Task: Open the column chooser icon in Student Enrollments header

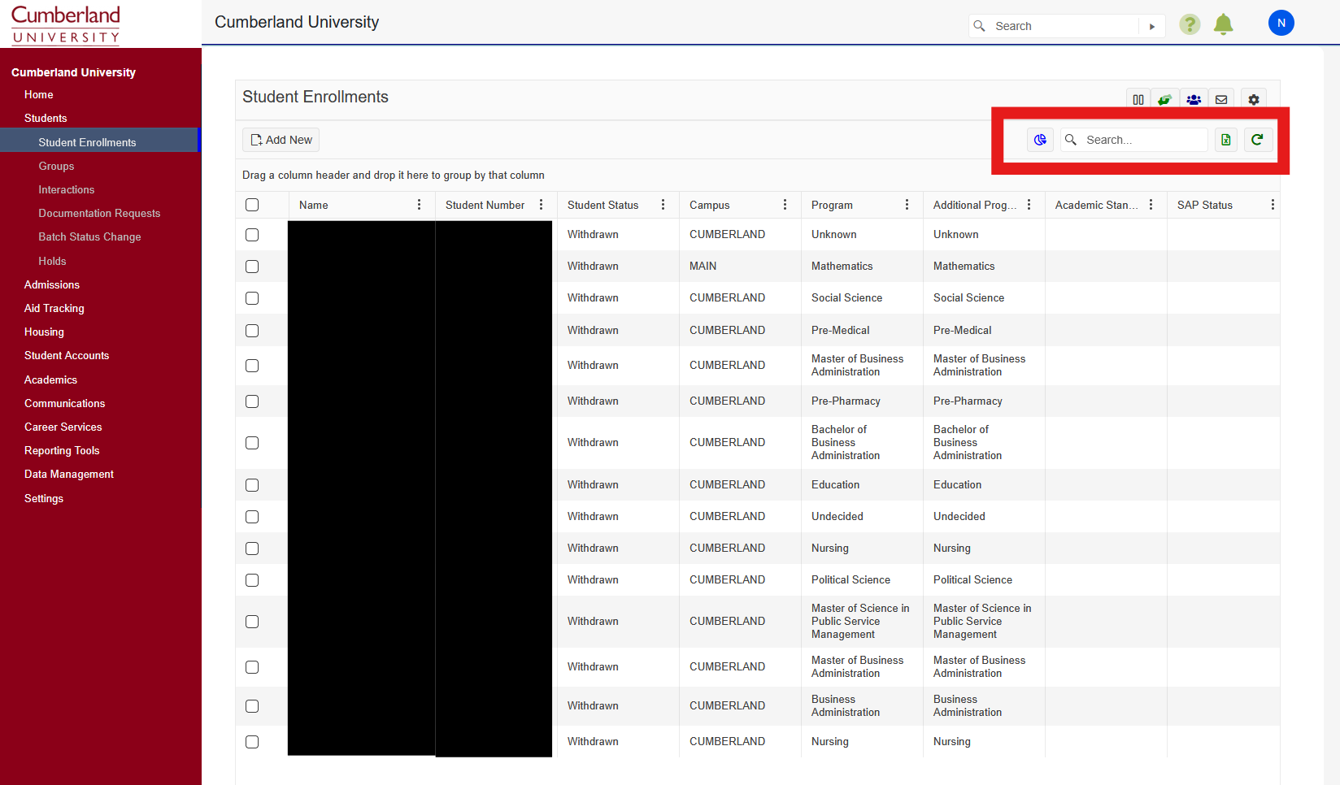Action: [1138, 100]
